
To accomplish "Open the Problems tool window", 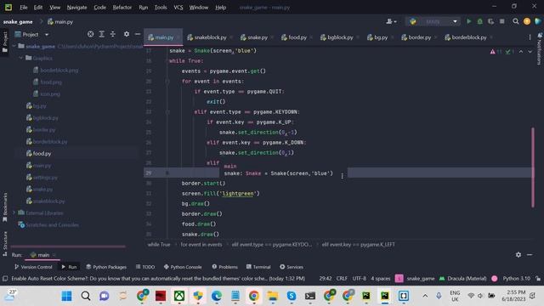I will pyautogui.click(x=224, y=267).
